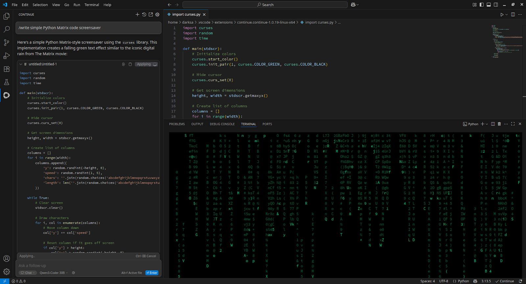Open the Selection menu
This screenshot has height=284, width=526.
pyautogui.click(x=40, y=5)
